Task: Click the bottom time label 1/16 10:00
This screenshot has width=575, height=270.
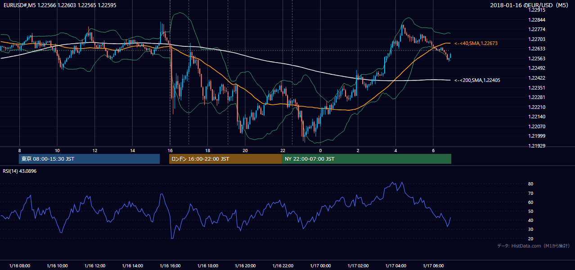Action: pyautogui.click(x=57, y=266)
